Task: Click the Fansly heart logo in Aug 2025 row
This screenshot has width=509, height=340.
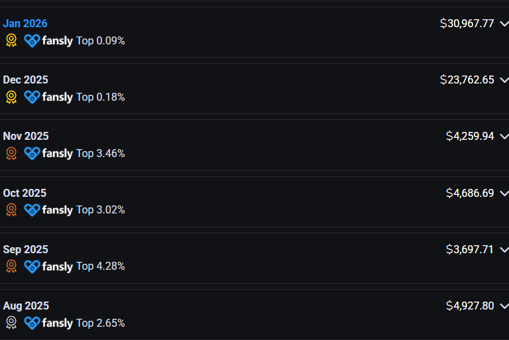Action: [32, 323]
